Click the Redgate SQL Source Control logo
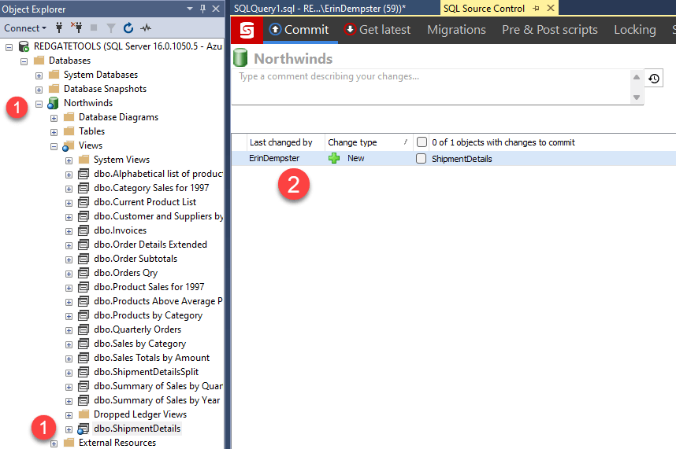This screenshot has width=676, height=449. (x=247, y=30)
